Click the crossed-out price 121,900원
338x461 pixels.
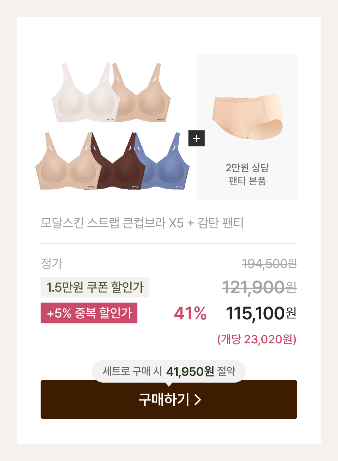[259, 288]
